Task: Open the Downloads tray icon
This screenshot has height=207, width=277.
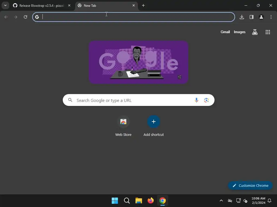Action: pos(242,17)
